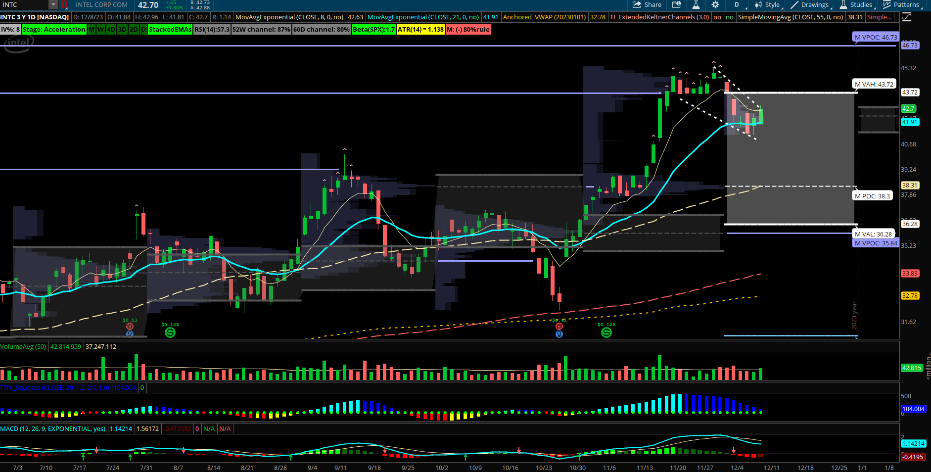Click the Share button
931x472 pixels.
point(647,5)
